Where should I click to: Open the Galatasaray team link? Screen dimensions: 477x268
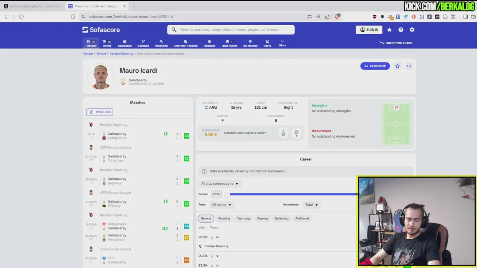pos(138,80)
